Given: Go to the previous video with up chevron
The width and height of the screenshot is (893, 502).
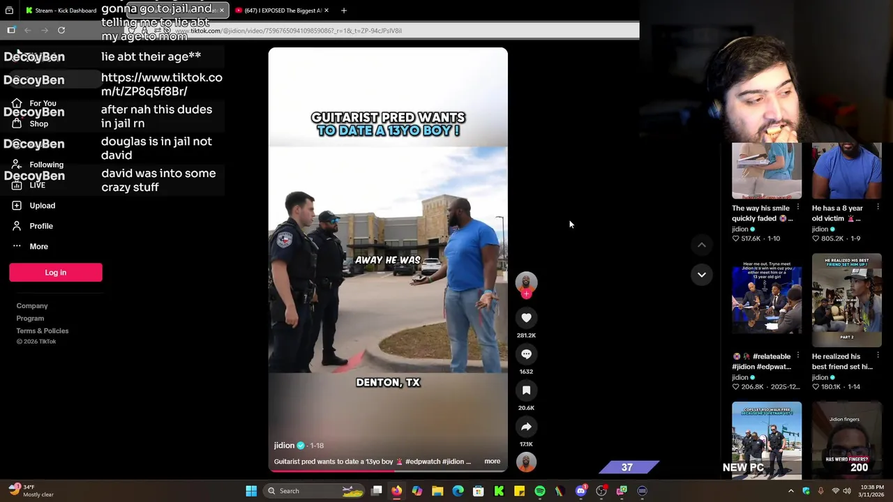Looking at the screenshot, I should [701, 245].
